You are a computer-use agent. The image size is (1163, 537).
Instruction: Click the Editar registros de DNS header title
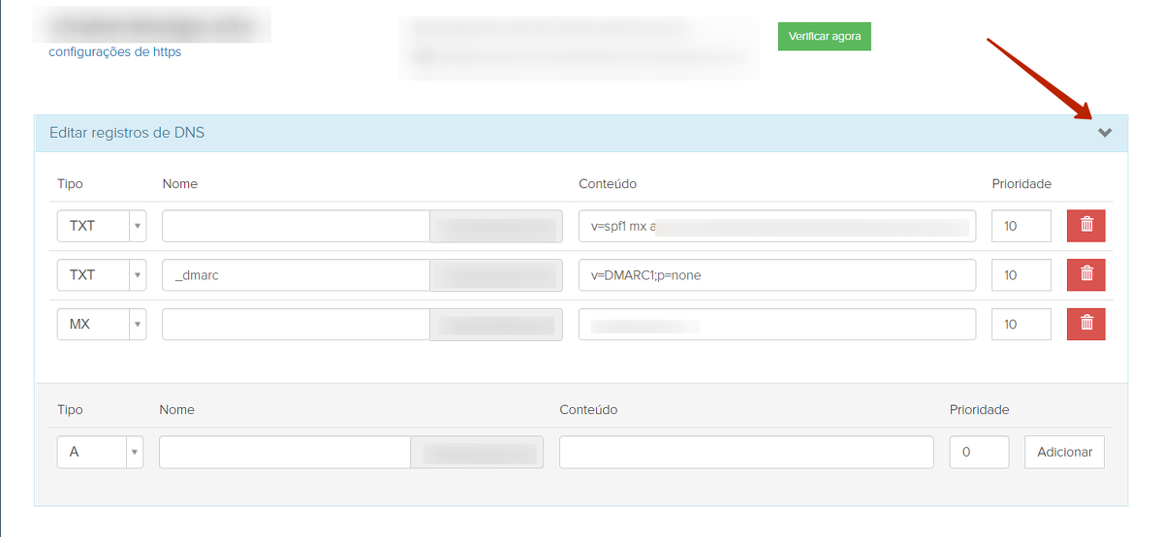point(127,133)
